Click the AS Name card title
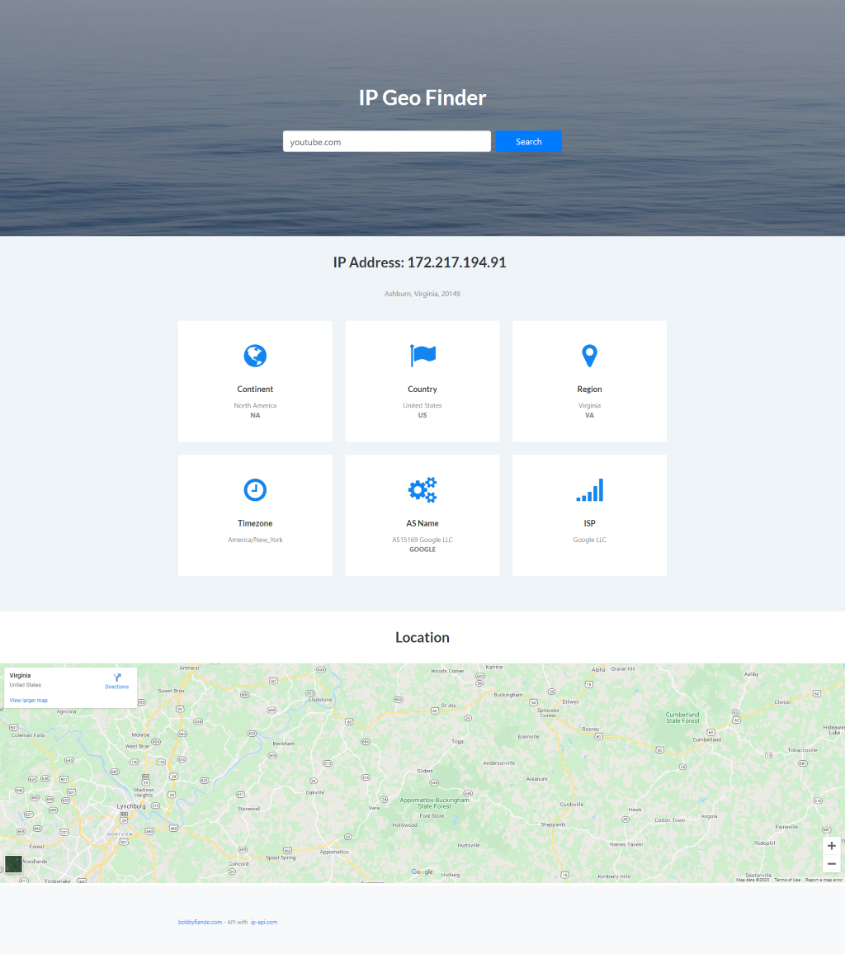The image size is (845, 954). pyautogui.click(x=422, y=523)
